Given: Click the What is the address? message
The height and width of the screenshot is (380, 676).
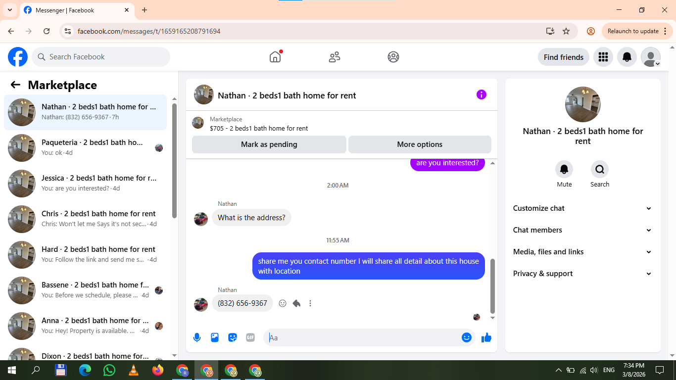Looking at the screenshot, I should pyautogui.click(x=251, y=218).
